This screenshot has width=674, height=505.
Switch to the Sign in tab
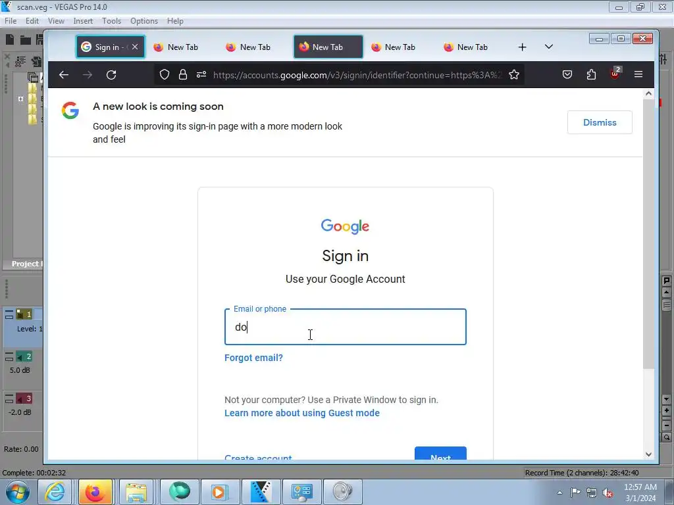(x=111, y=47)
